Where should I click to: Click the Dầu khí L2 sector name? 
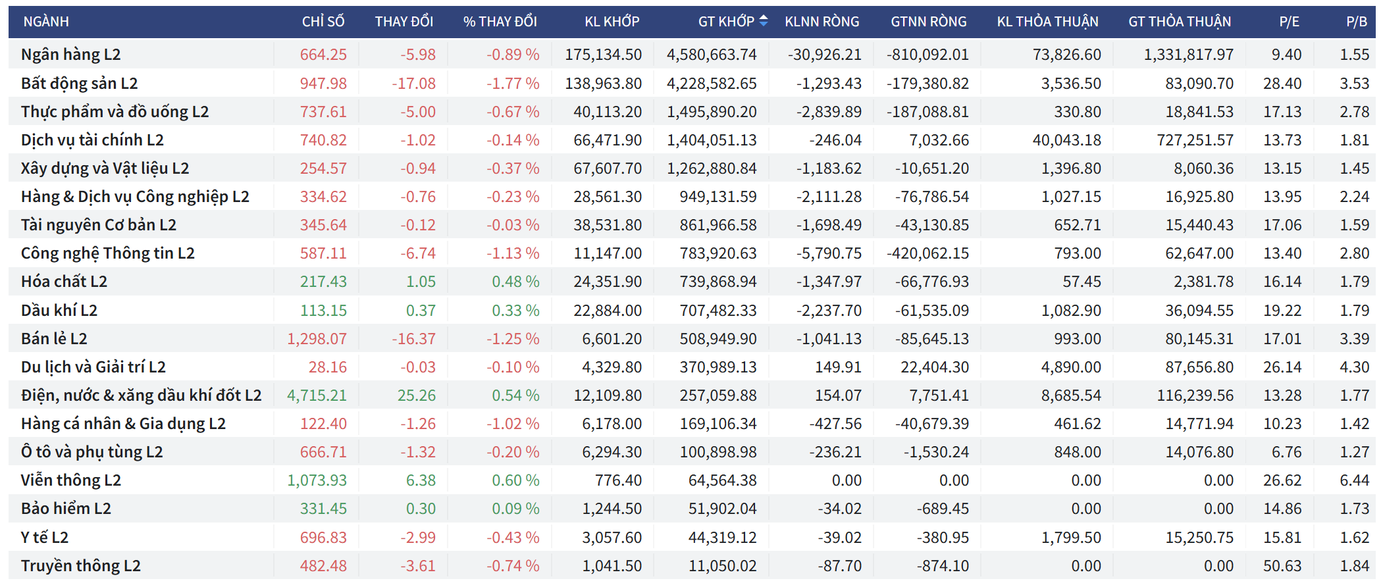coord(59,311)
